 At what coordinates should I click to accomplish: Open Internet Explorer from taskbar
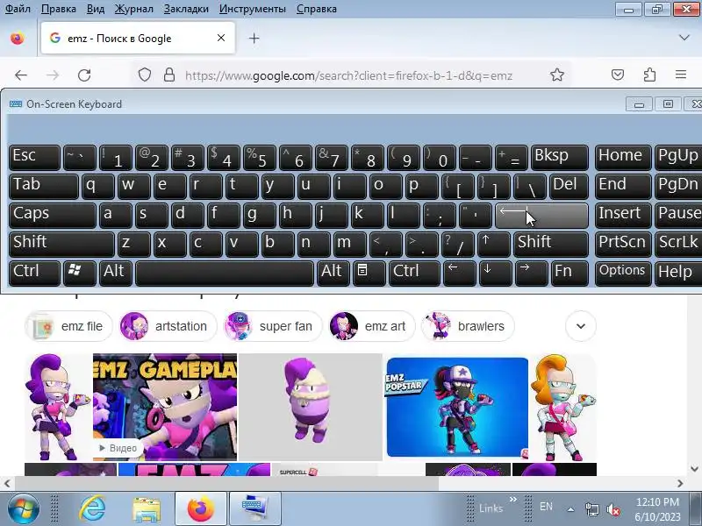click(92, 509)
